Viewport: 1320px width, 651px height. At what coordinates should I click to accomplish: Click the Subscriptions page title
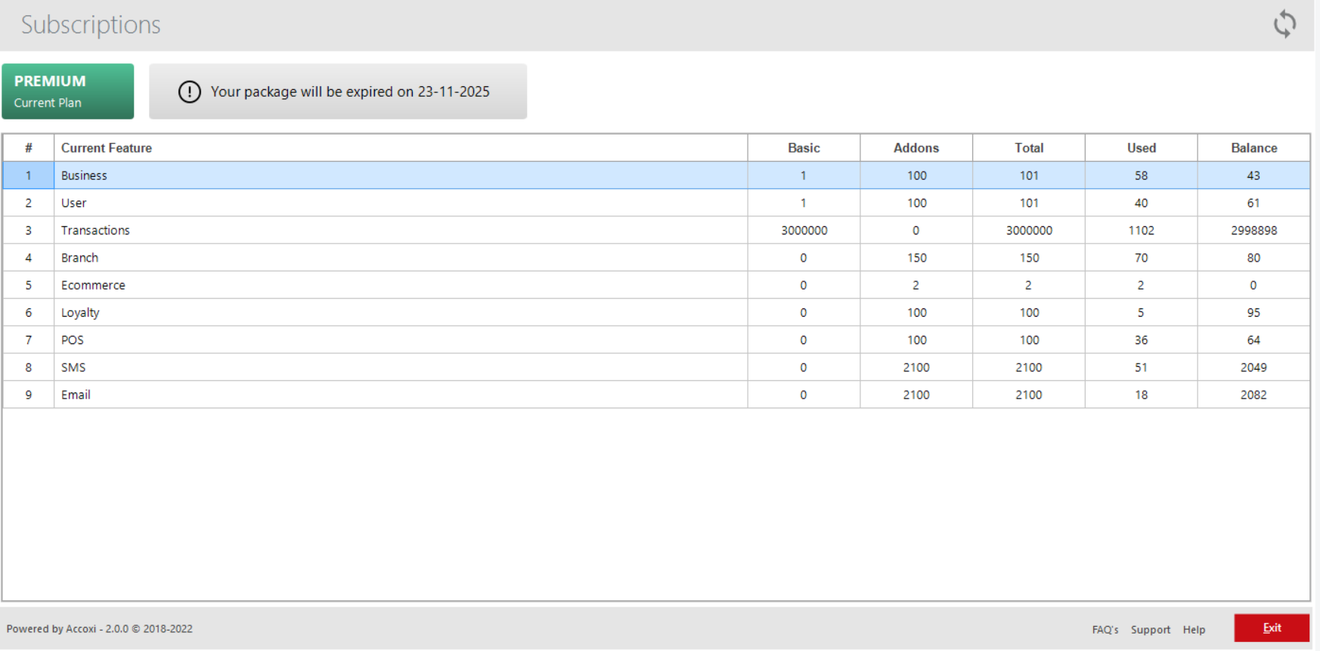click(91, 25)
